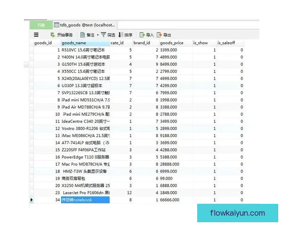Select the iPad Air MD788CH/A cell
Viewport: 283px width, 227px height.
85,107
